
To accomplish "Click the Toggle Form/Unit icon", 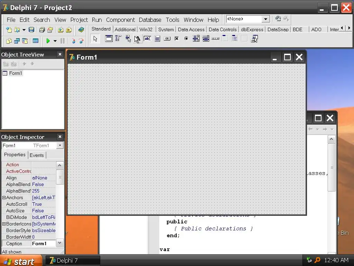I will tap(25, 41).
